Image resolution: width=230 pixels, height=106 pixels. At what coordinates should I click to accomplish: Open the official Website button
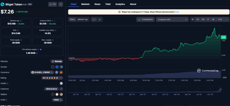point(57,62)
